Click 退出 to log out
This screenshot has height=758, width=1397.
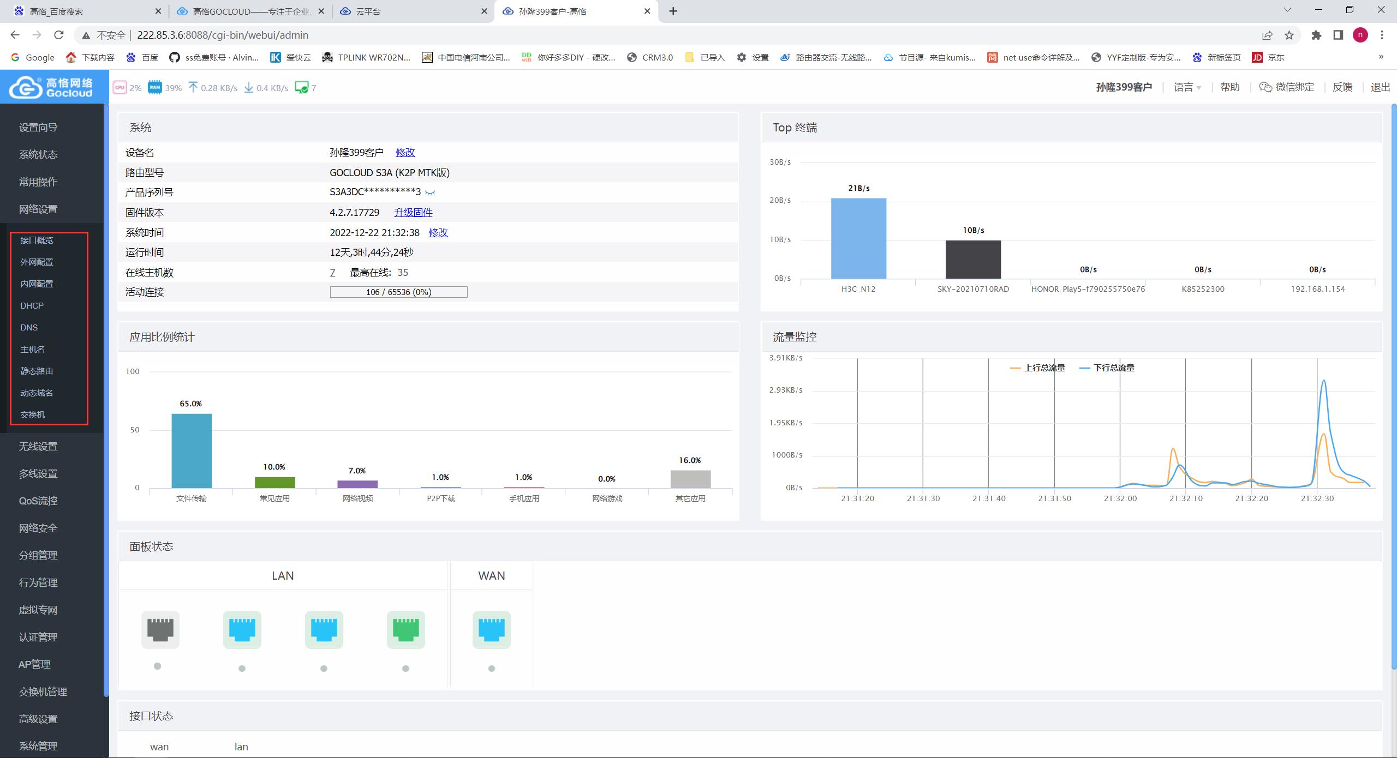click(1380, 87)
